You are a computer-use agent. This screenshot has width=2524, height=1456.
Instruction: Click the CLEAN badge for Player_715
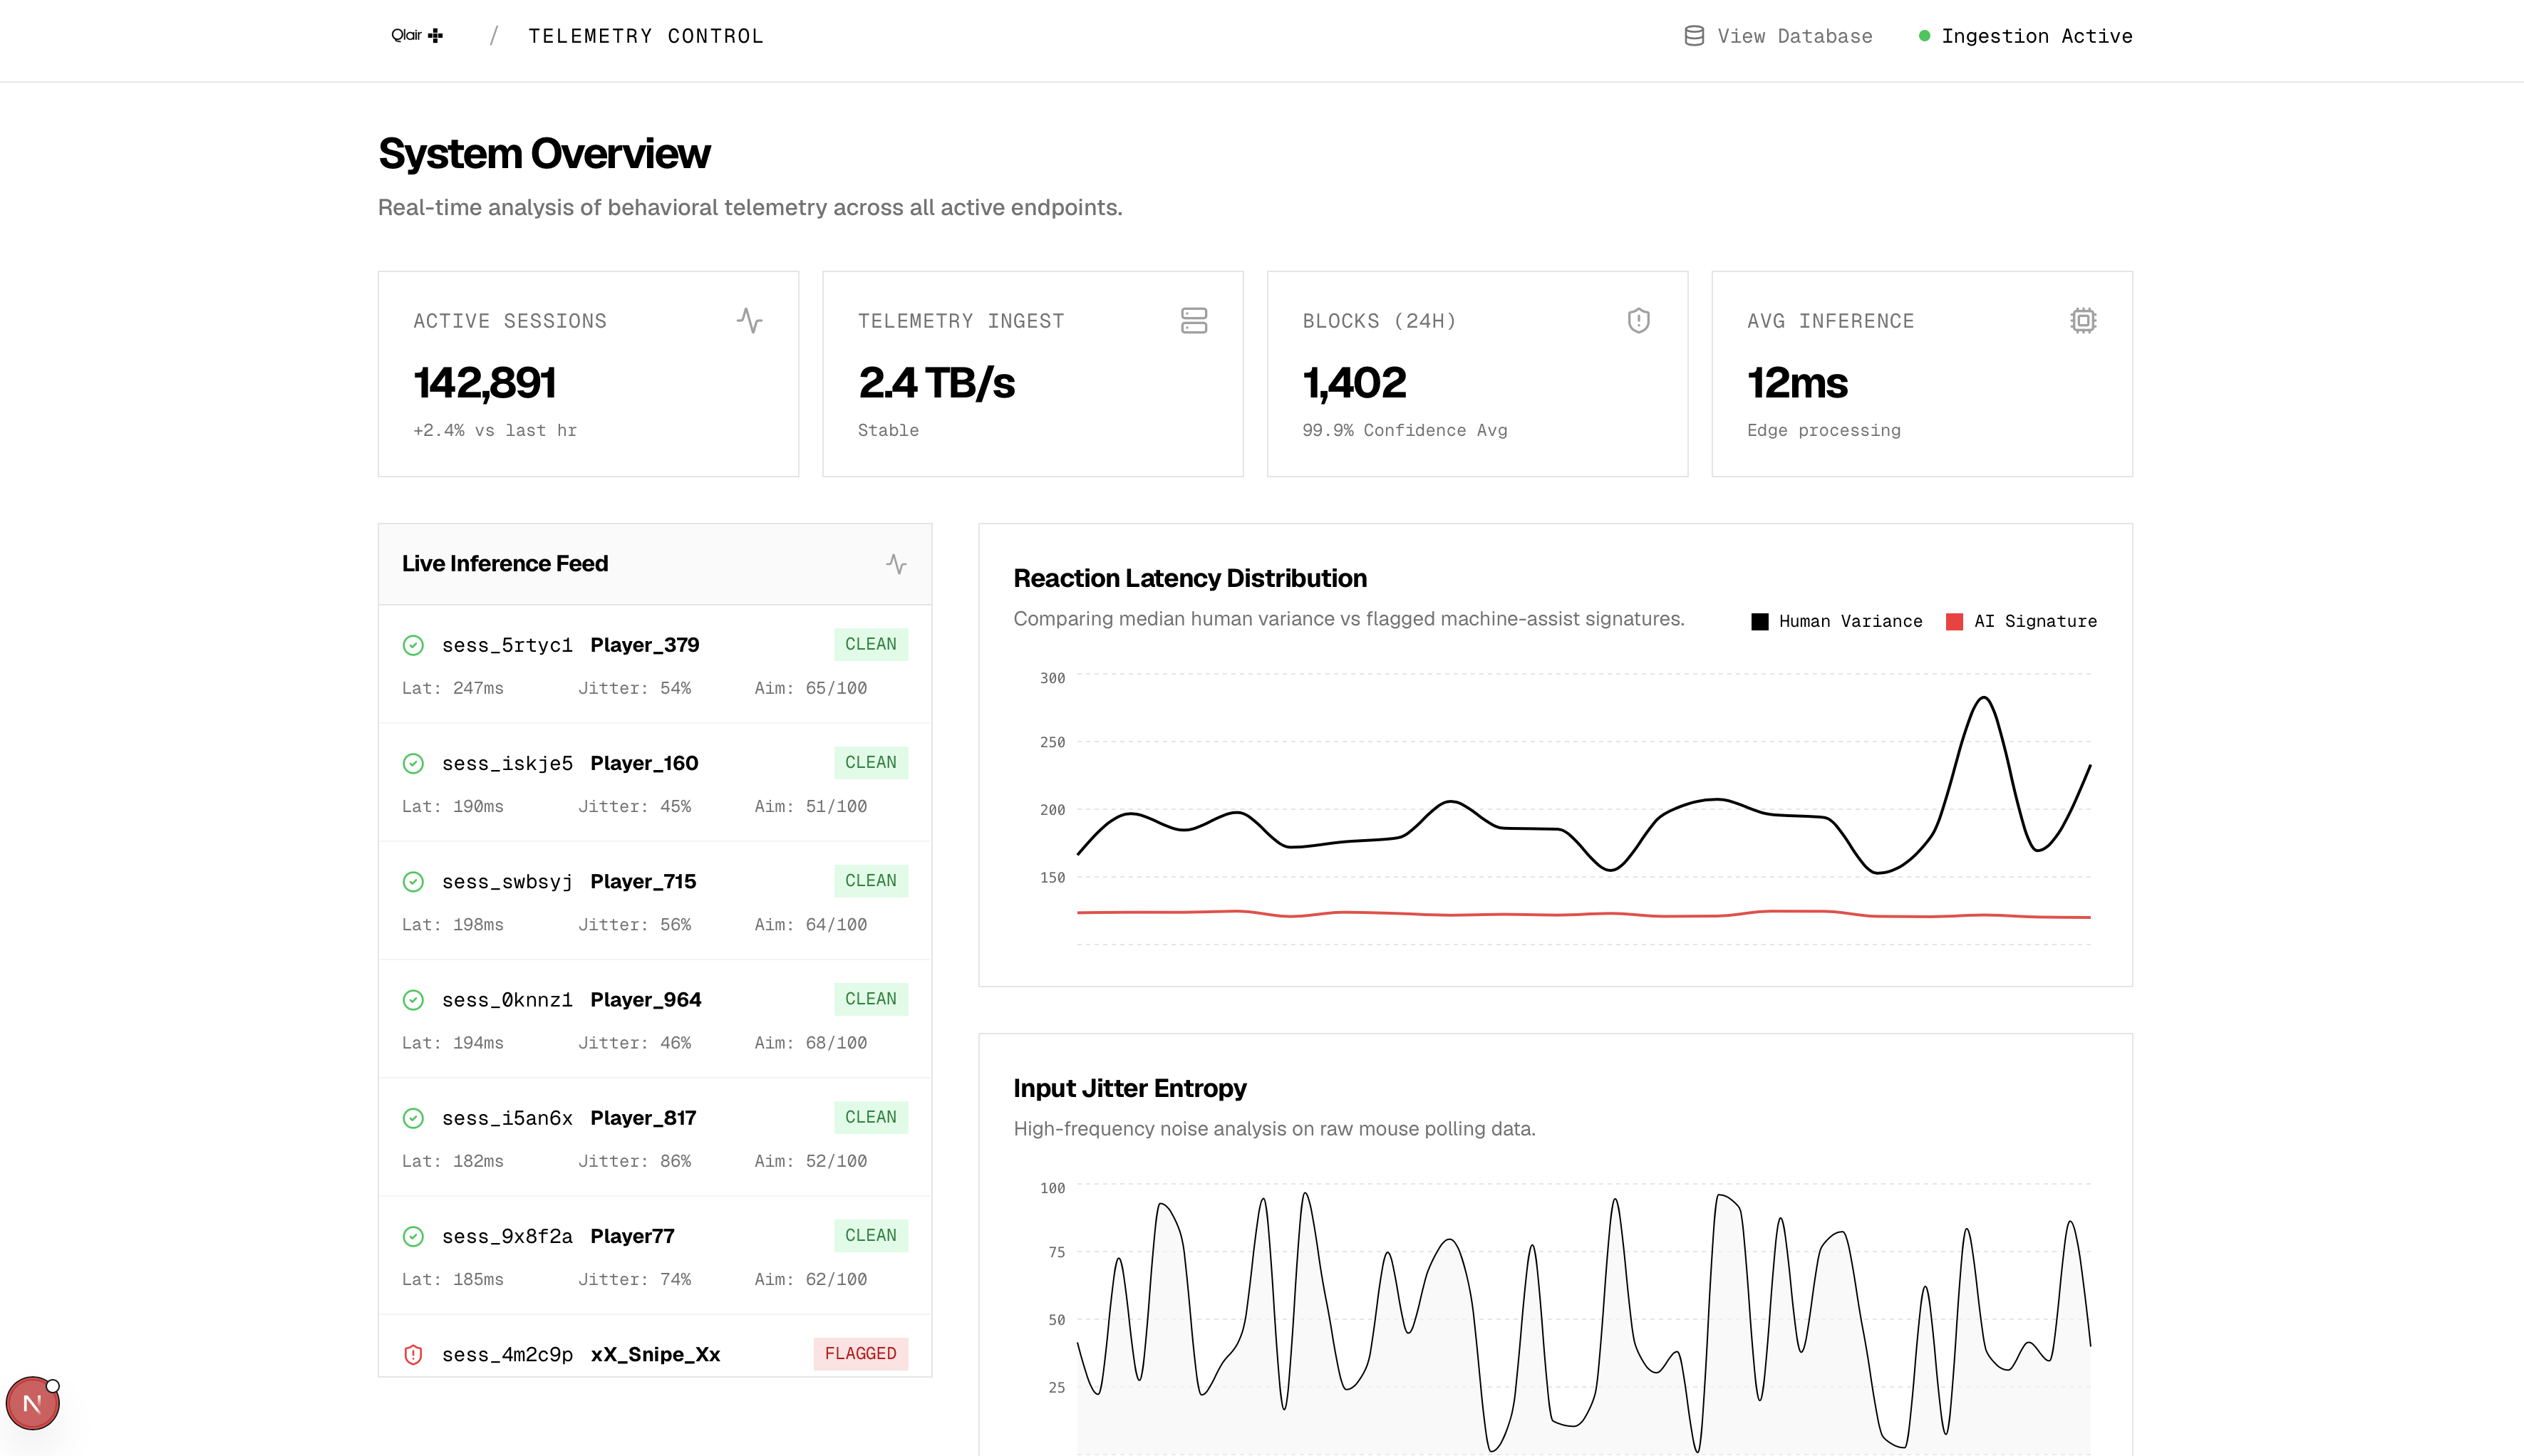(870, 881)
